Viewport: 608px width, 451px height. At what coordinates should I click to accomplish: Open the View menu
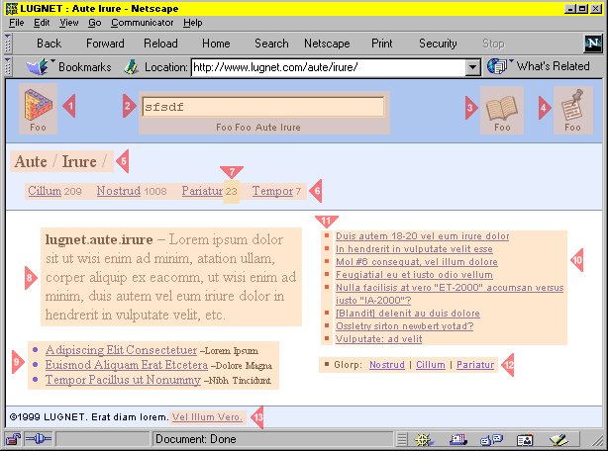pos(68,23)
